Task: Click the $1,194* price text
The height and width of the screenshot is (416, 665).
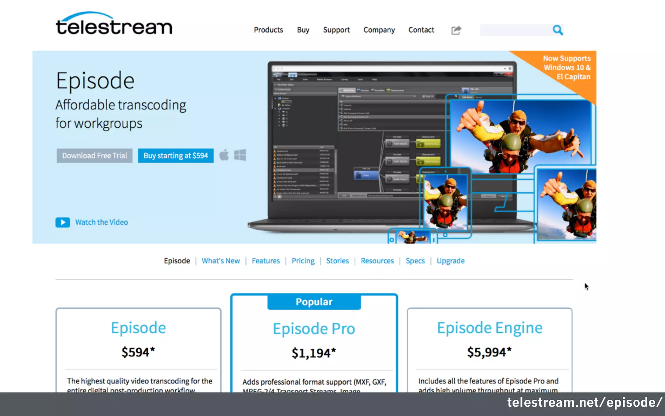Action: pos(314,353)
